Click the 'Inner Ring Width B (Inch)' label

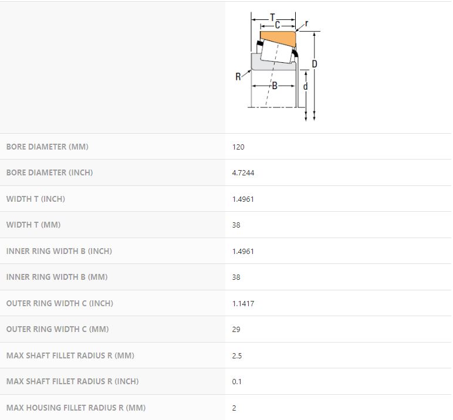pos(59,251)
